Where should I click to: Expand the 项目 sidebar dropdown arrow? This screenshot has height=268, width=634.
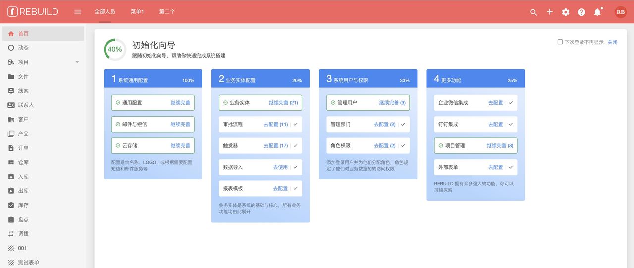click(x=77, y=62)
